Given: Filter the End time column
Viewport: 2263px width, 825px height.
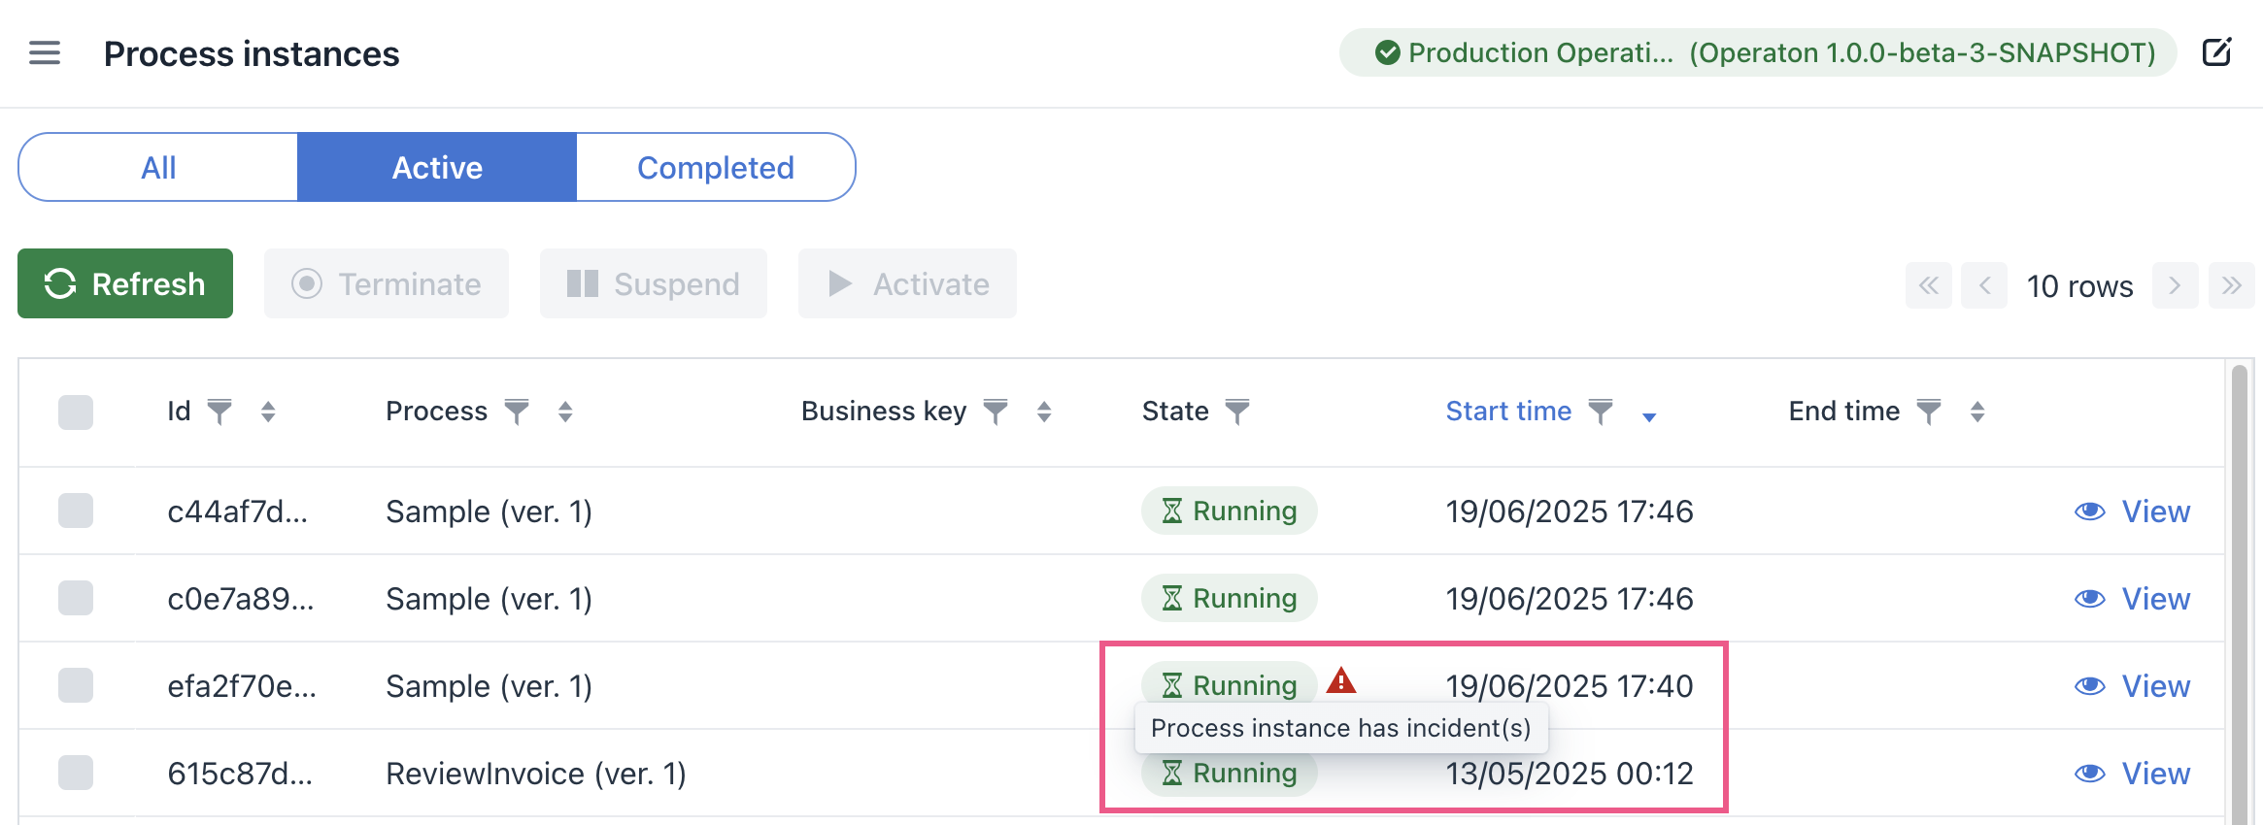Looking at the screenshot, I should [1929, 412].
